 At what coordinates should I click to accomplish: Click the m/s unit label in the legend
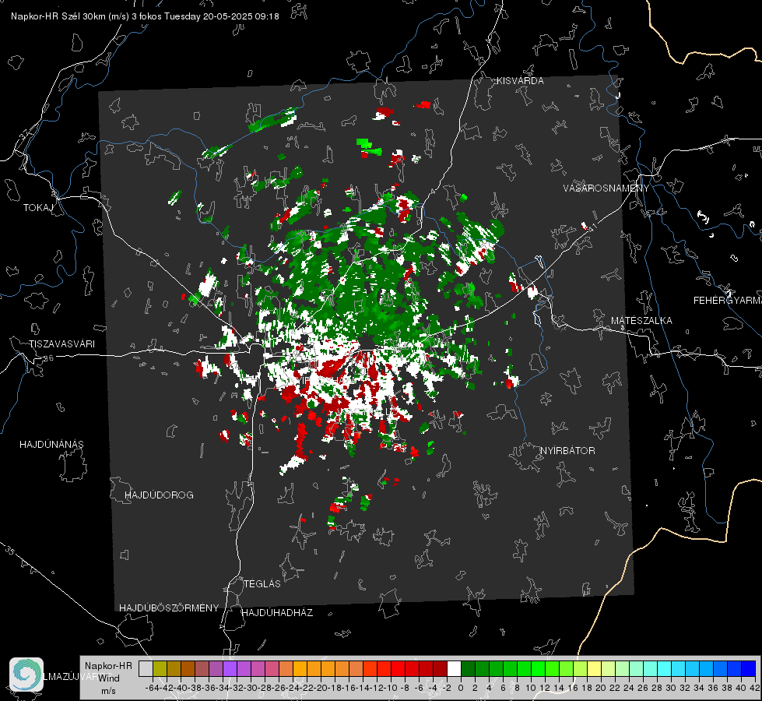tap(108, 691)
